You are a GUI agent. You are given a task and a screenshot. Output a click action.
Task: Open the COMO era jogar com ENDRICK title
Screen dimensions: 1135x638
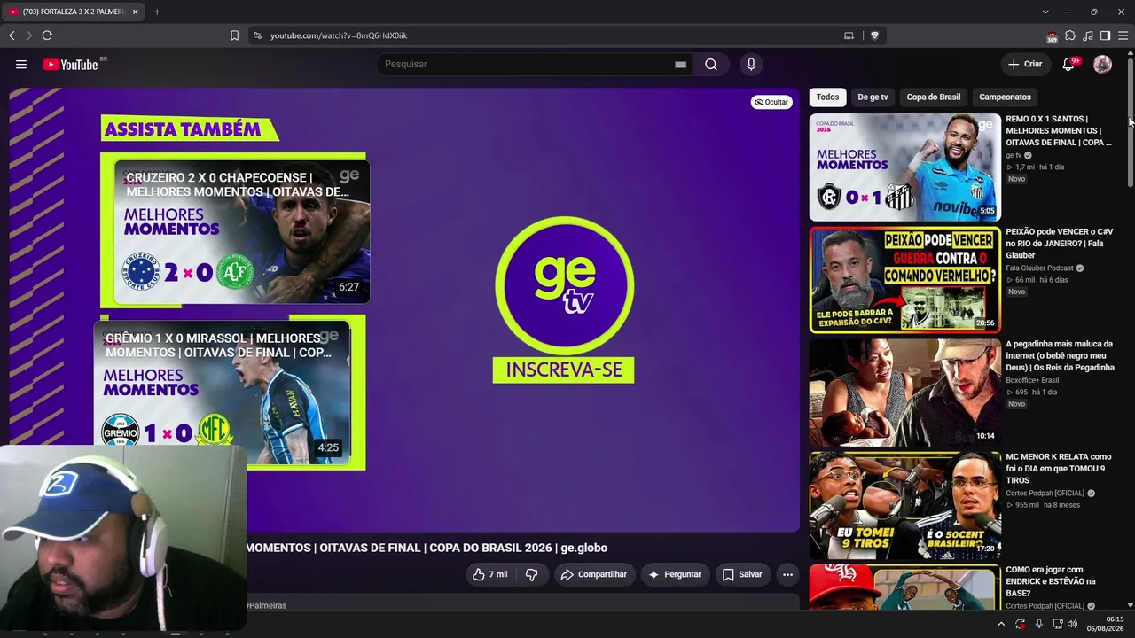click(1050, 581)
